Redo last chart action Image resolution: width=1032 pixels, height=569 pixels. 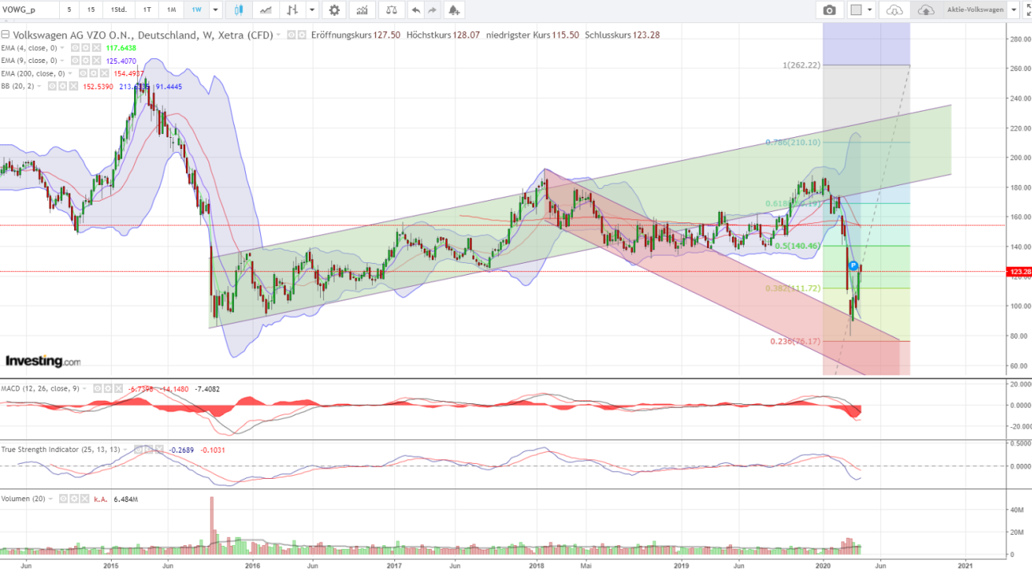pos(432,10)
